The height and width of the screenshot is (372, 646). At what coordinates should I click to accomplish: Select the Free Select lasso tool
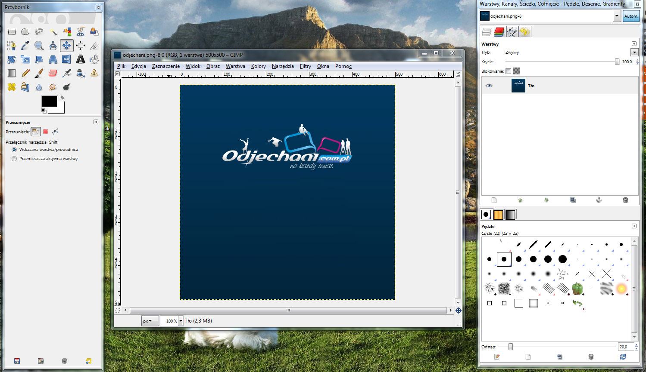[x=39, y=31]
